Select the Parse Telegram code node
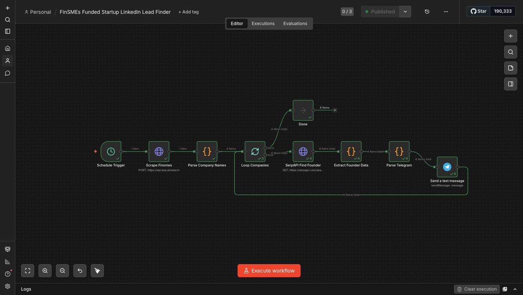523x295 pixels. point(399,152)
